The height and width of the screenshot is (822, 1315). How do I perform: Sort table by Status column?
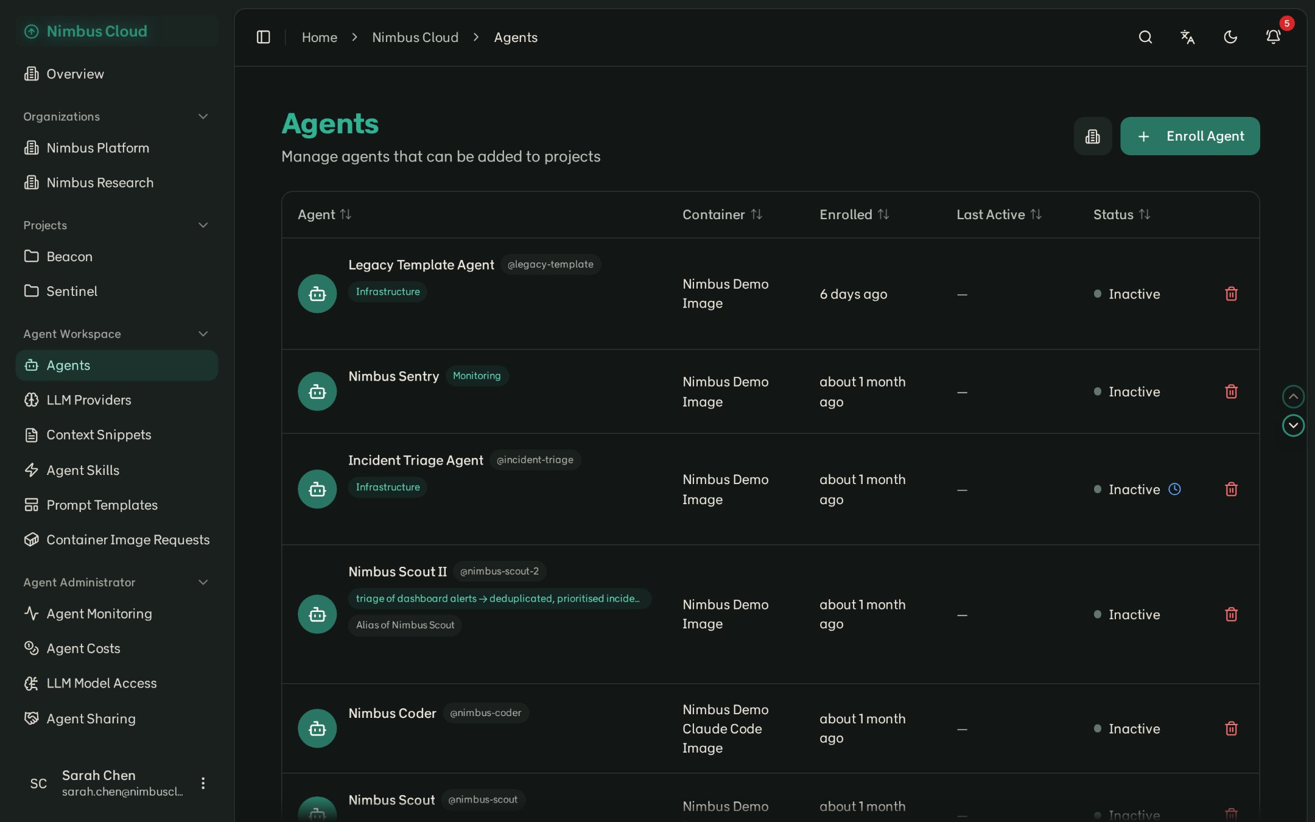pos(1122,214)
